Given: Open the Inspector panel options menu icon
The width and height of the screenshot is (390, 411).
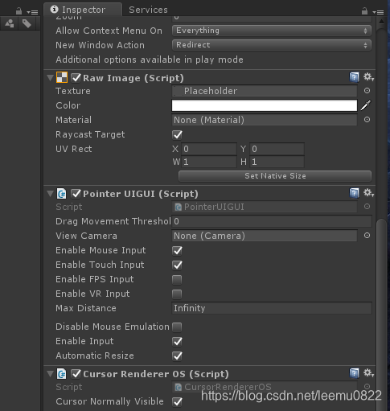Looking at the screenshot, I should [378, 12].
